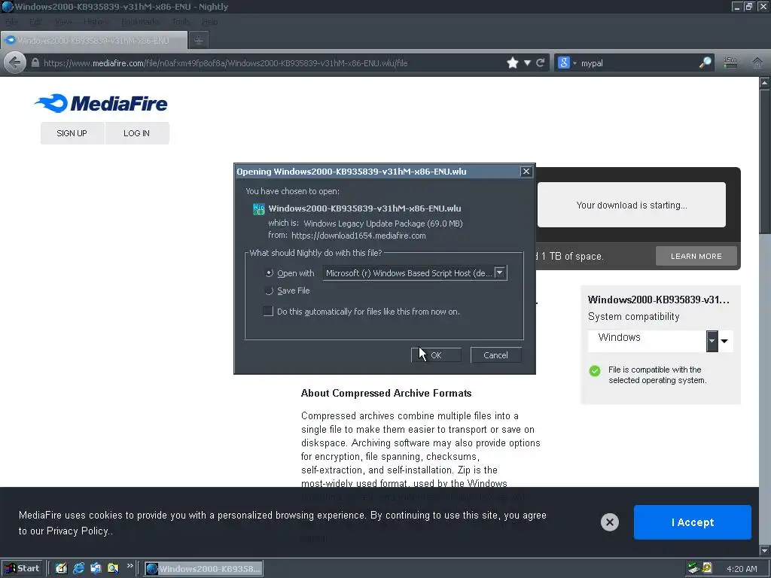Open the View menu

click(x=63, y=22)
